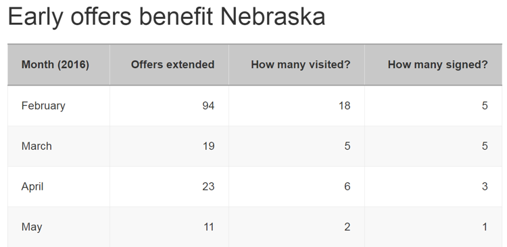Select the 'Month (2016)' column header
The width and height of the screenshot is (507, 247).
click(55, 65)
